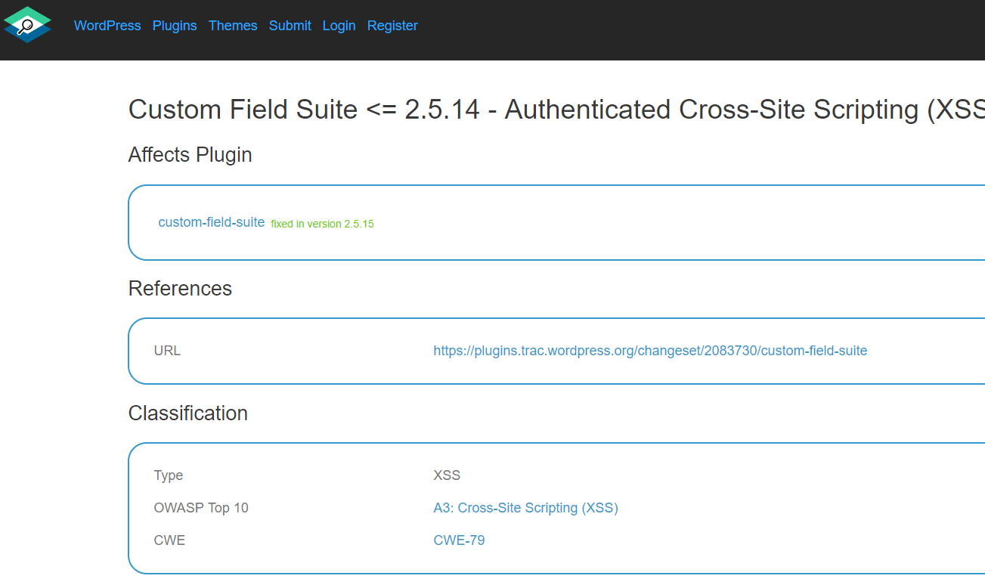
Task: Open the WordPress nav link
Action: (x=107, y=26)
